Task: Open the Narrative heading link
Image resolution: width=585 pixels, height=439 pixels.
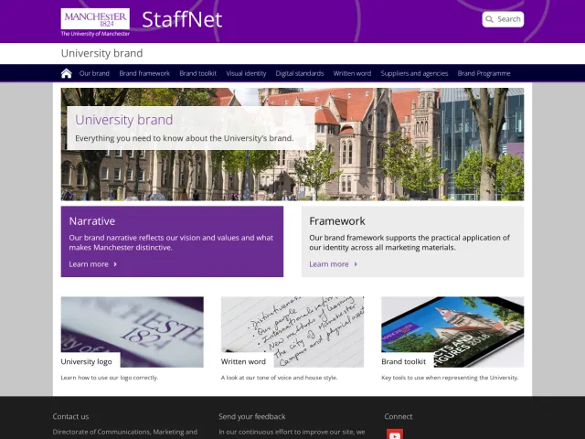Action: (x=92, y=221)
